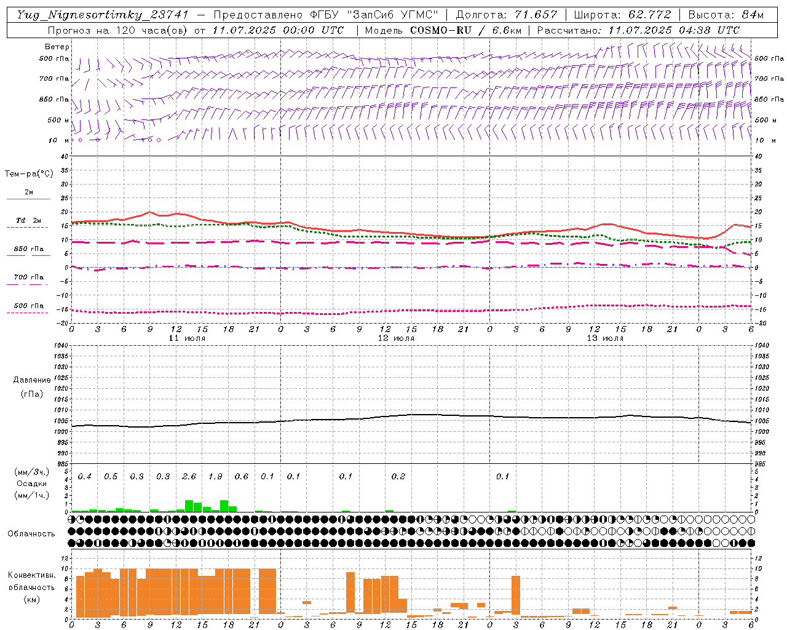This screenshot has height=630, width=787.
Task: Click the 12 июля date label
Action: coord(396,338)
